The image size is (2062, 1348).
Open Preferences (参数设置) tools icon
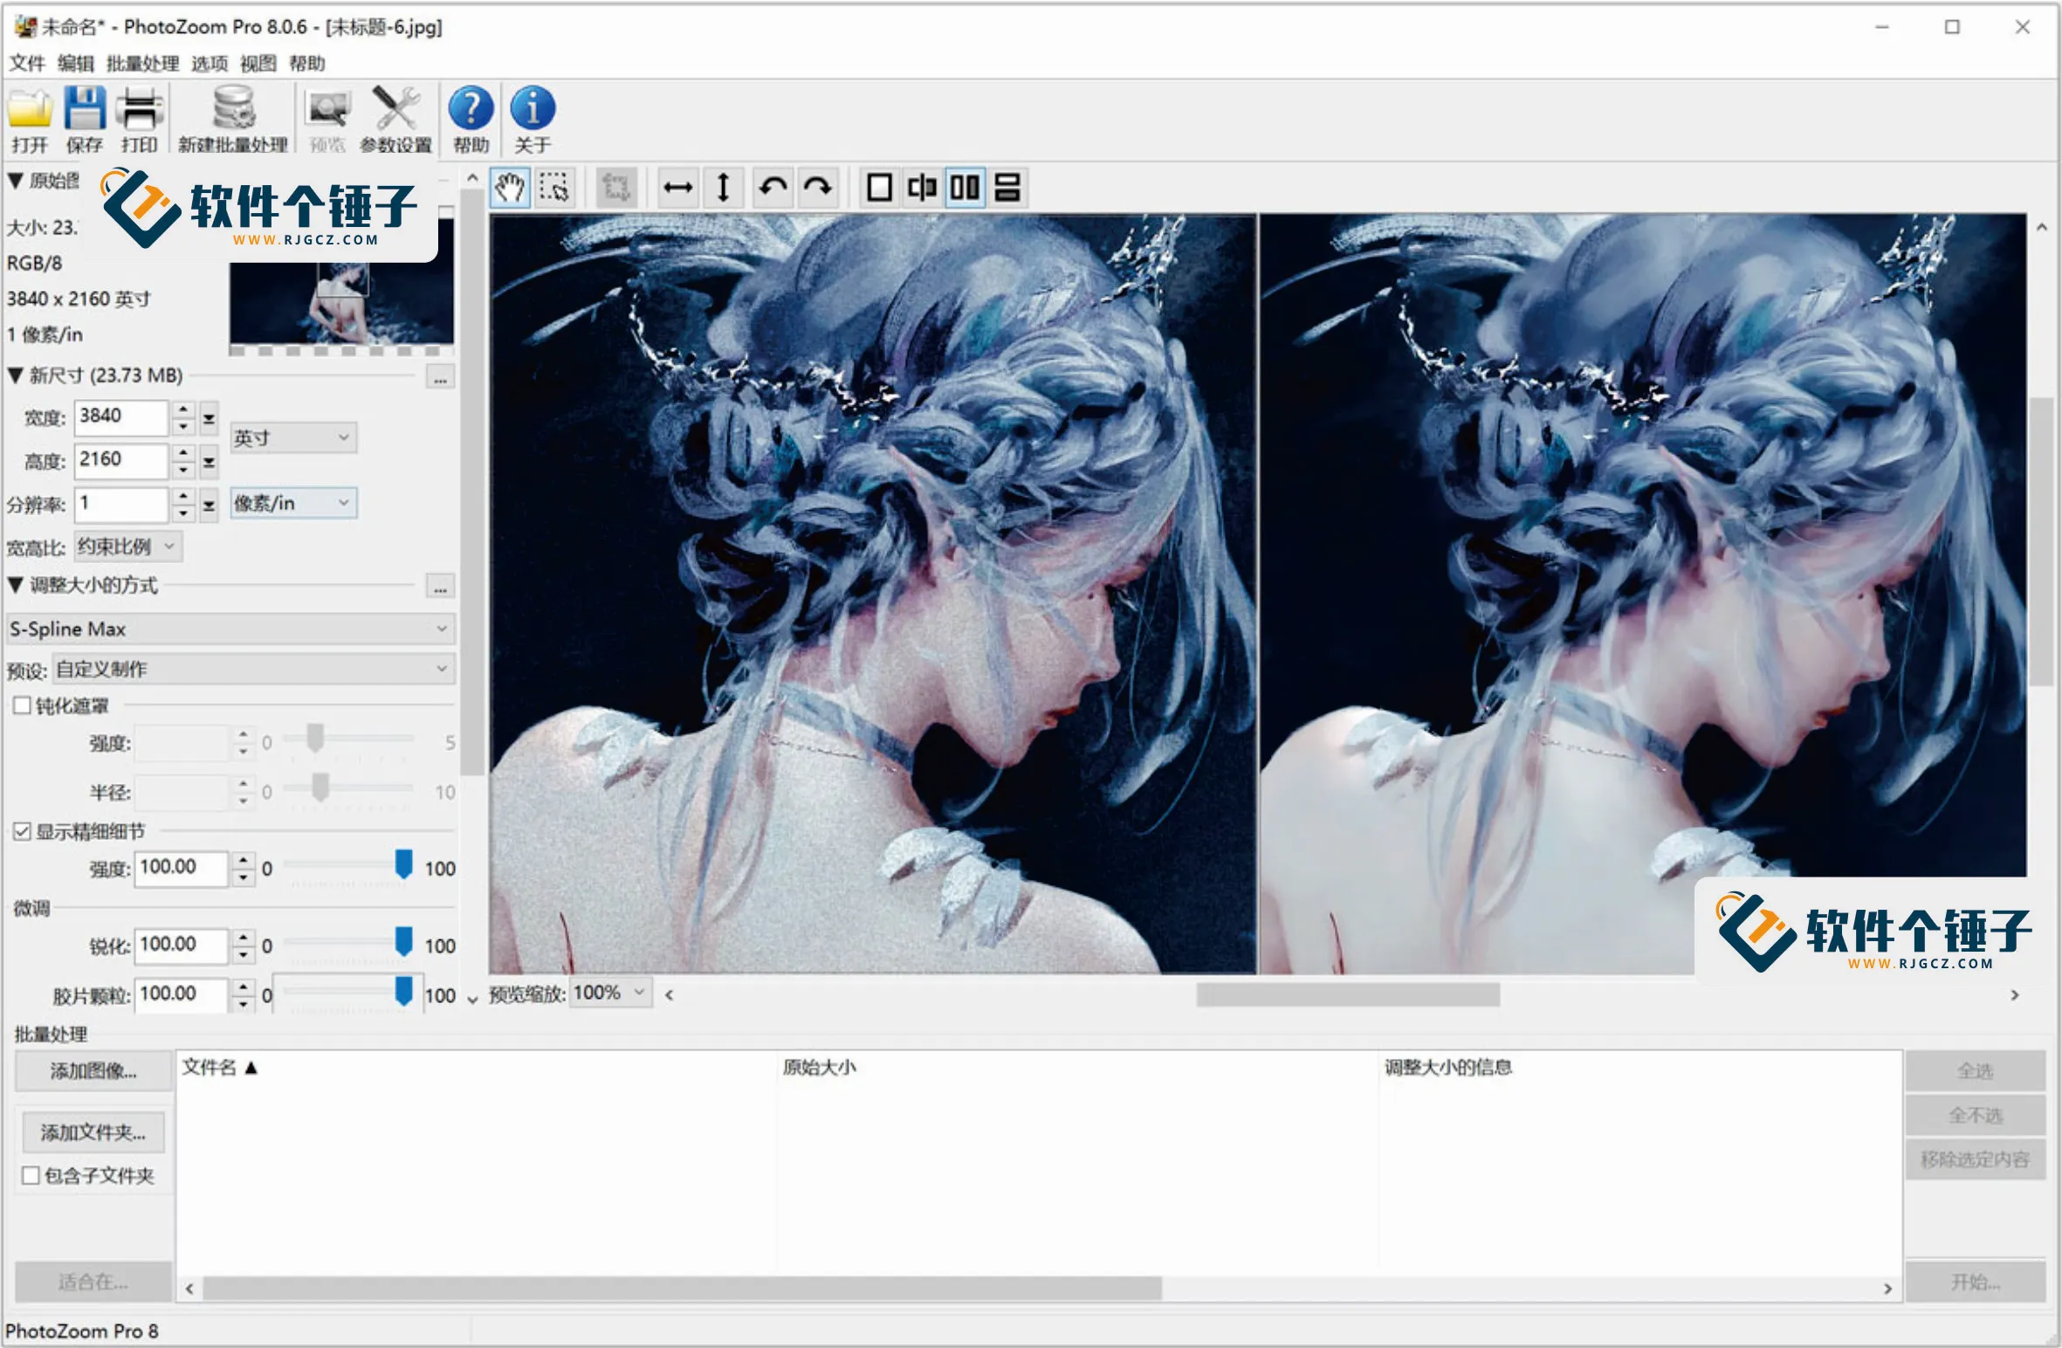pyautogui.click(x=395, y=110)
